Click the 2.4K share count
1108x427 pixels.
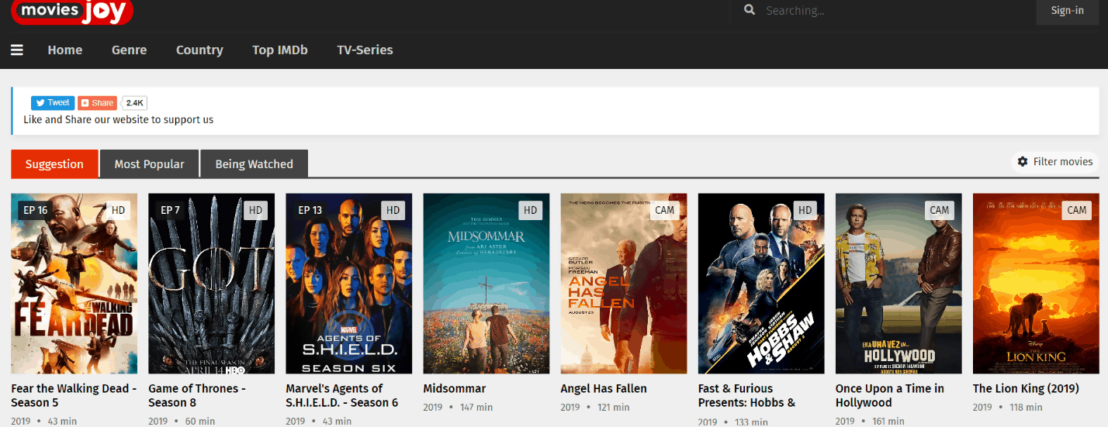pos(135,102)
